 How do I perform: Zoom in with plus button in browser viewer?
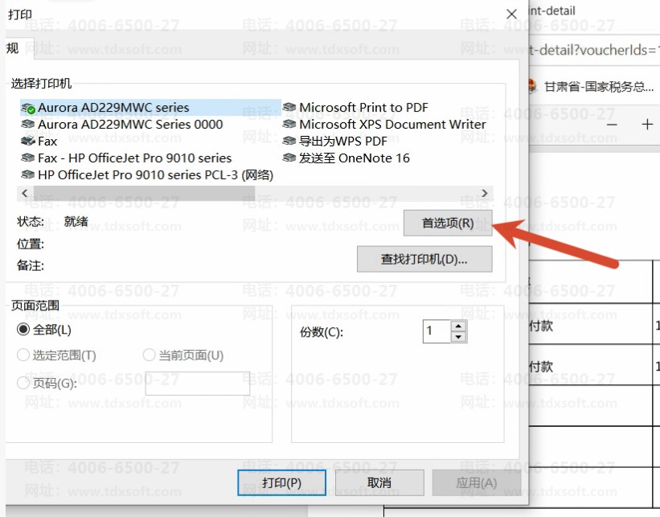click(647, 125)
